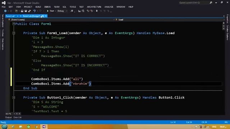Click the Redo toolbar icon
The image size is (230, 129).
click(x=41, y=11)
